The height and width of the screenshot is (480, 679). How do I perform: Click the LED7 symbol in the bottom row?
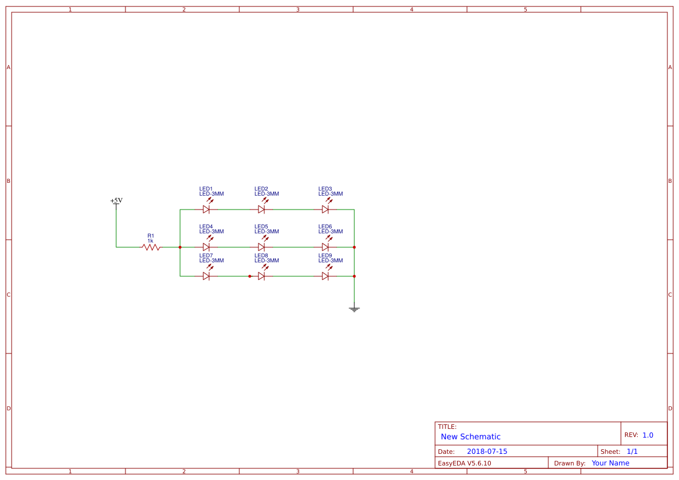coord(206,277)
